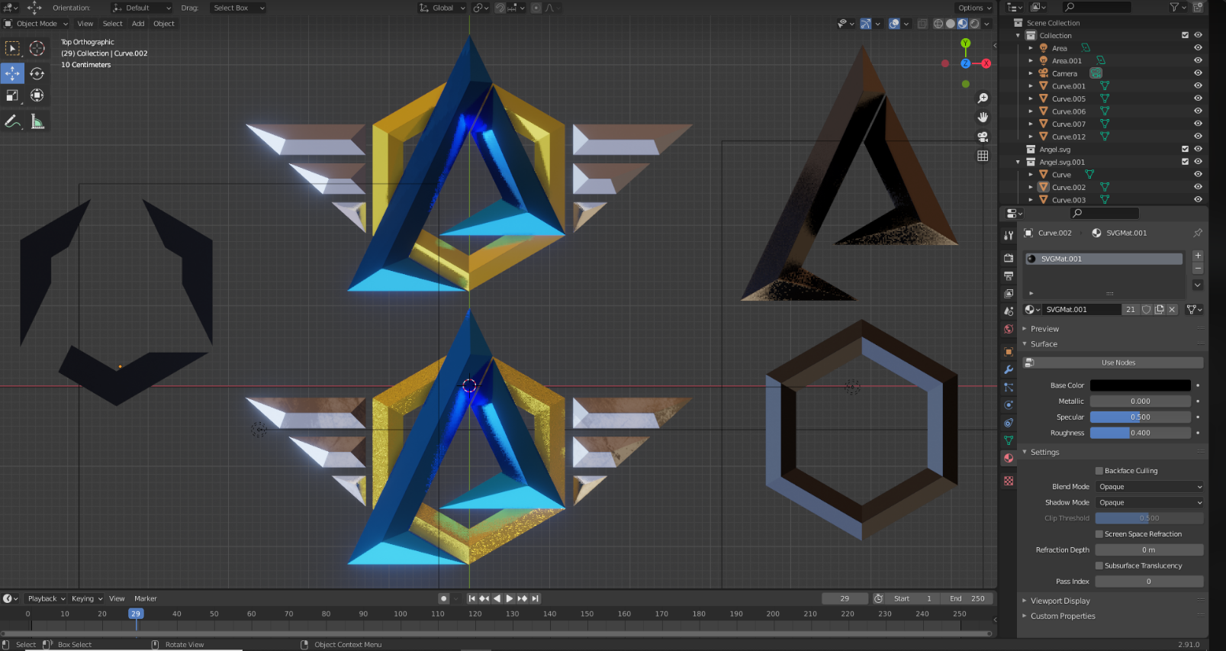
Task: Switch to solid viewport shading
Action: [951, 24]
